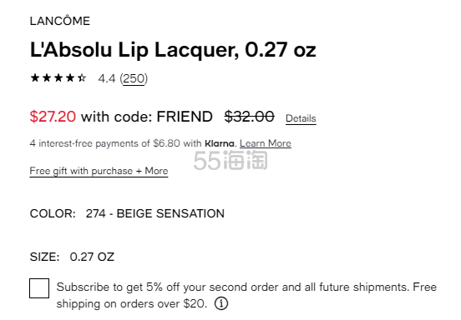Select the 0.27 OZ size option
Image resolution: width=461 pixels, height=320 pixels.
(92, 257)
